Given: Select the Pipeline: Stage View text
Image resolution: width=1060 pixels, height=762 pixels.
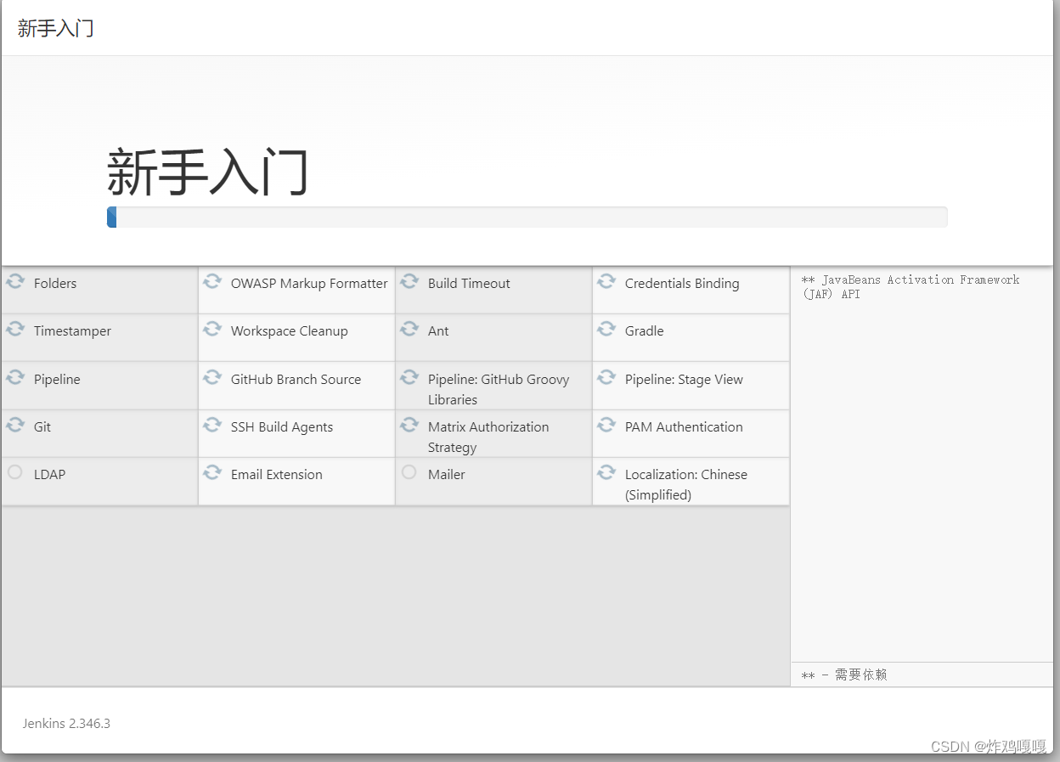Looking at the screenshot, I should [x=684, y=380].
